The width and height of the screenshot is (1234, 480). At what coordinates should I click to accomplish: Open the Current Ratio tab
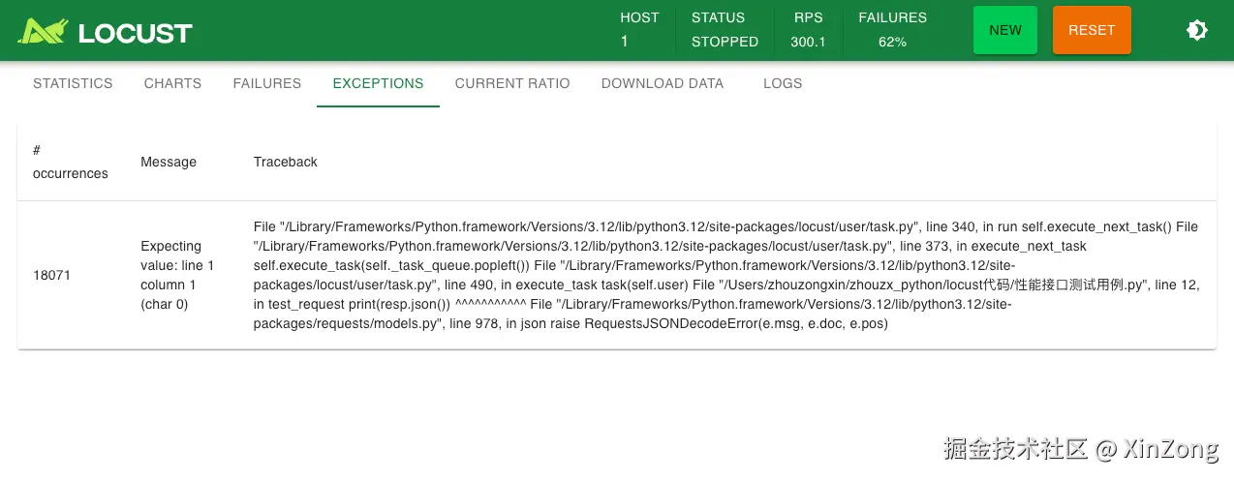(x=512, y=83)
